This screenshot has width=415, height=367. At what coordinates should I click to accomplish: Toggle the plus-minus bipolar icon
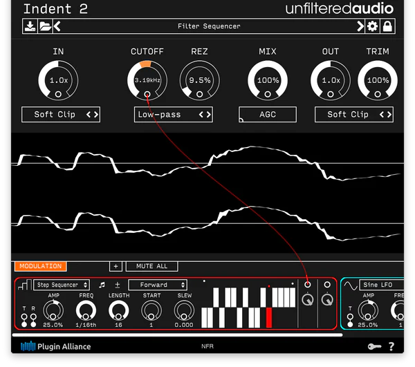[118, 285]
